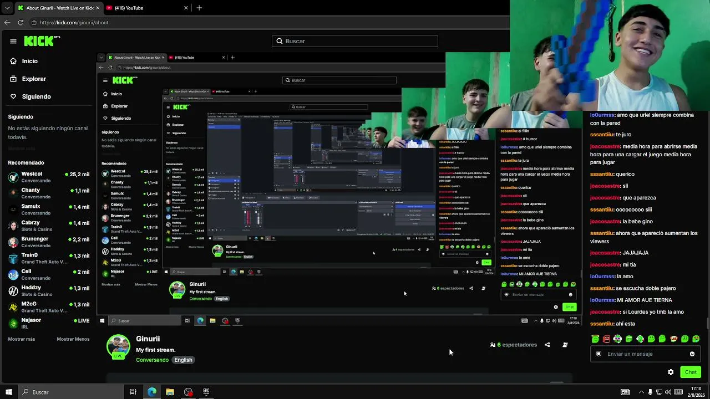710x399 pixels.
Task: Open the Cabrzy recommended channel
Action: pos(48,226)
